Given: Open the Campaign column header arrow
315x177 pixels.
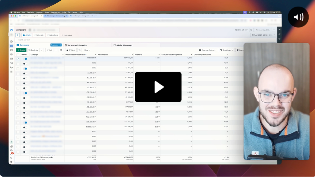Looking at the screenshot, I should click(x=63, y=55).
